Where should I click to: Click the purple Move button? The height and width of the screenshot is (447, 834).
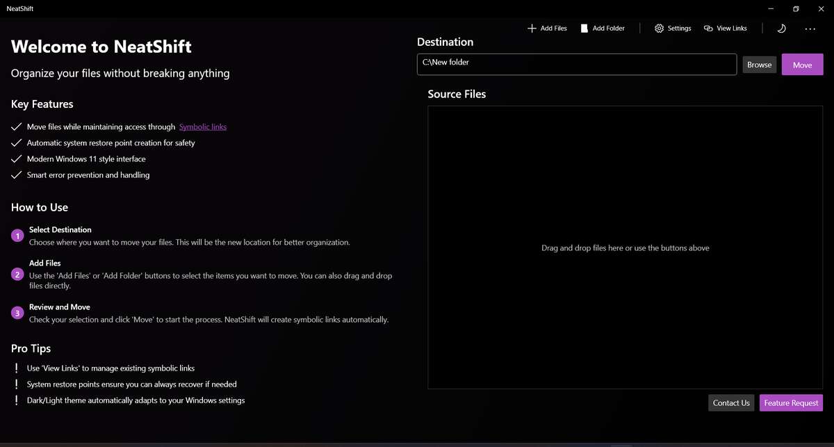tap(802, 65)
